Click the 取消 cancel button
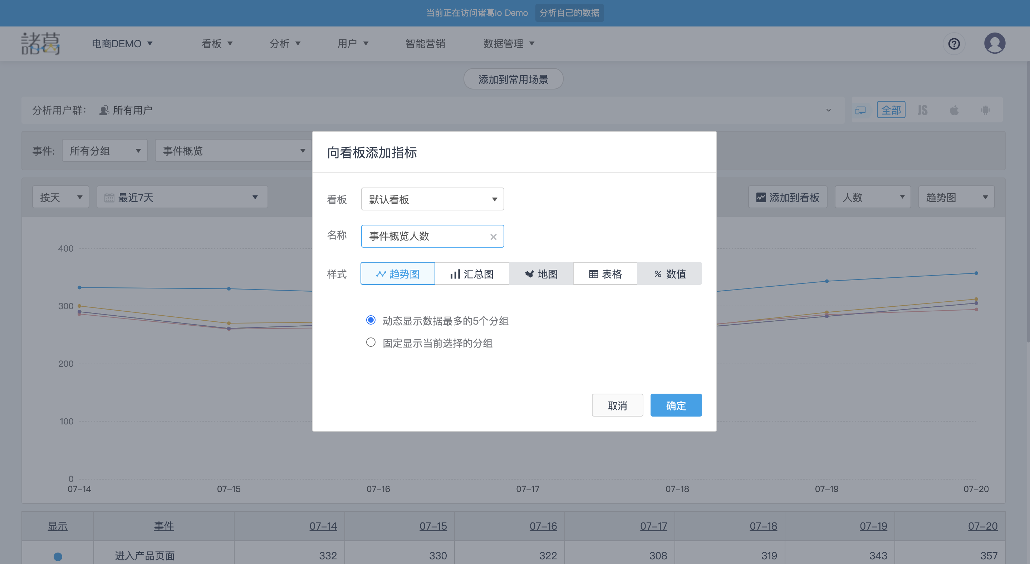 tap(617, 405)
